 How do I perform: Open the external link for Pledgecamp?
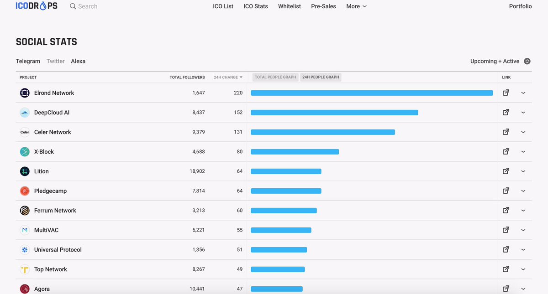point(506,191)
